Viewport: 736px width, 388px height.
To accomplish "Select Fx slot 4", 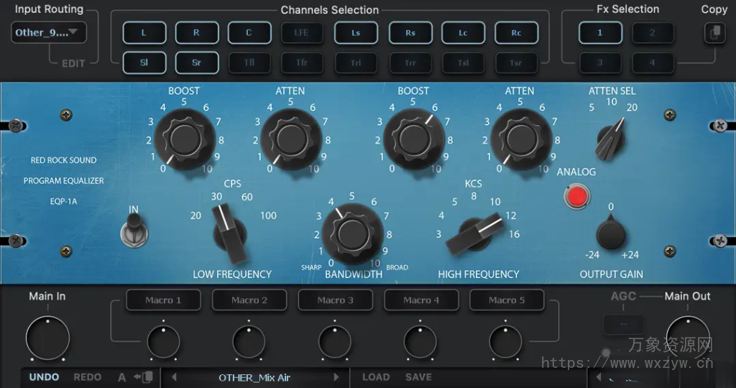I will point(653,63).
